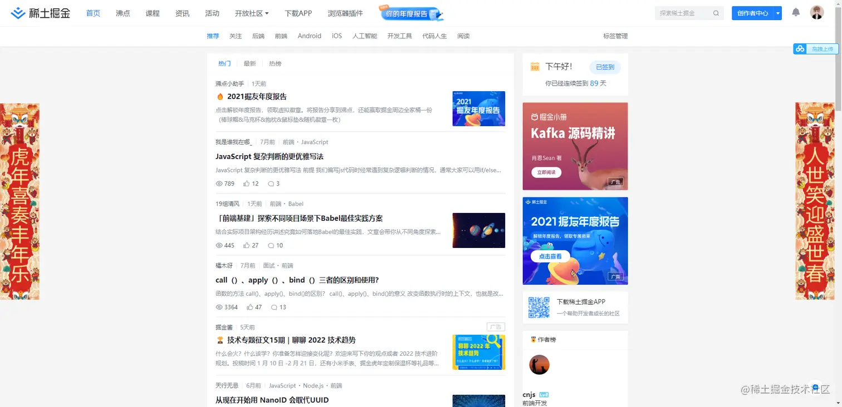842x407 pixels.
Task: Select the 热榜 sort tab
Action: click(x=275, y=64)
